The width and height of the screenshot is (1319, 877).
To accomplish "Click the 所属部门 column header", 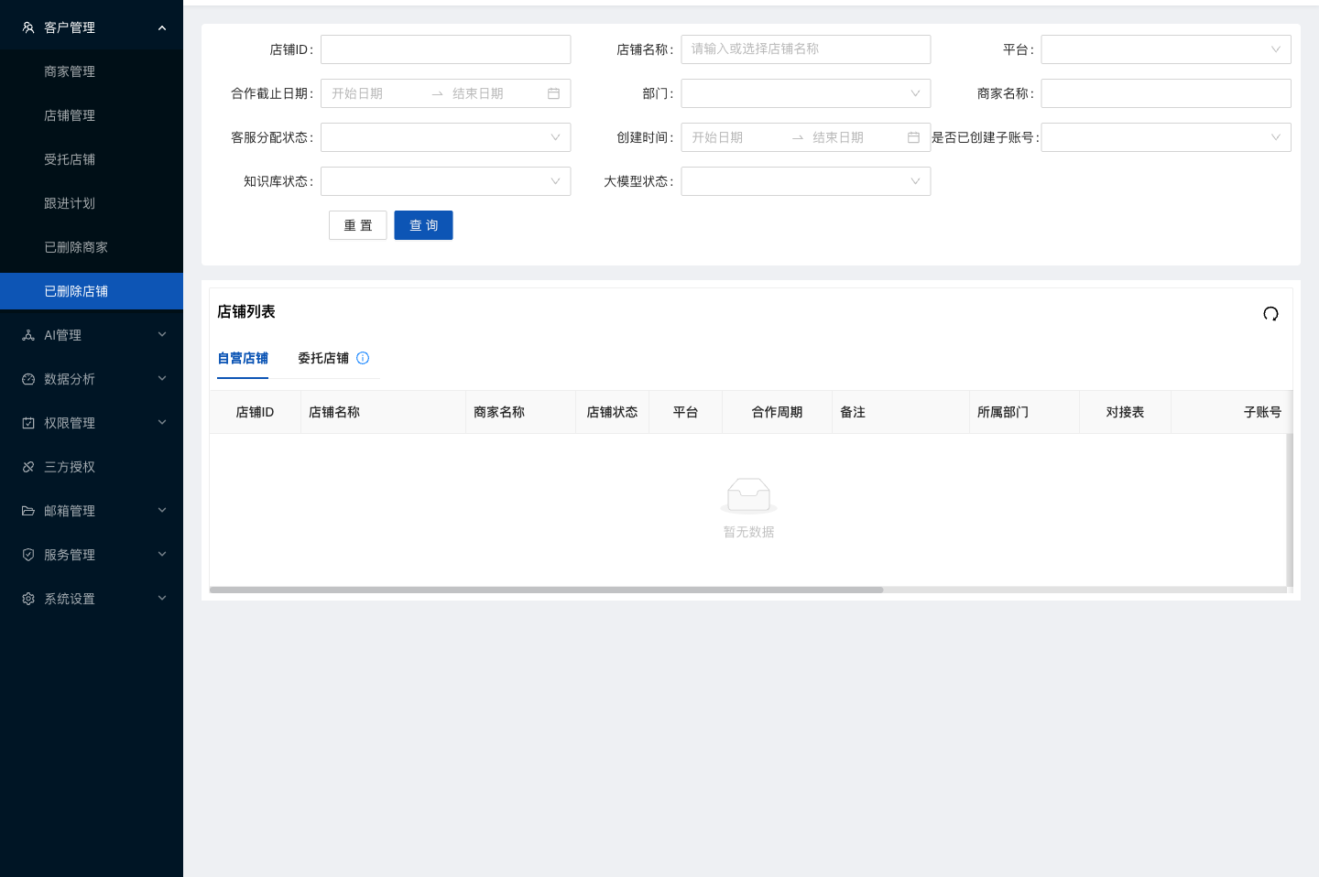I will point(1024,412).
